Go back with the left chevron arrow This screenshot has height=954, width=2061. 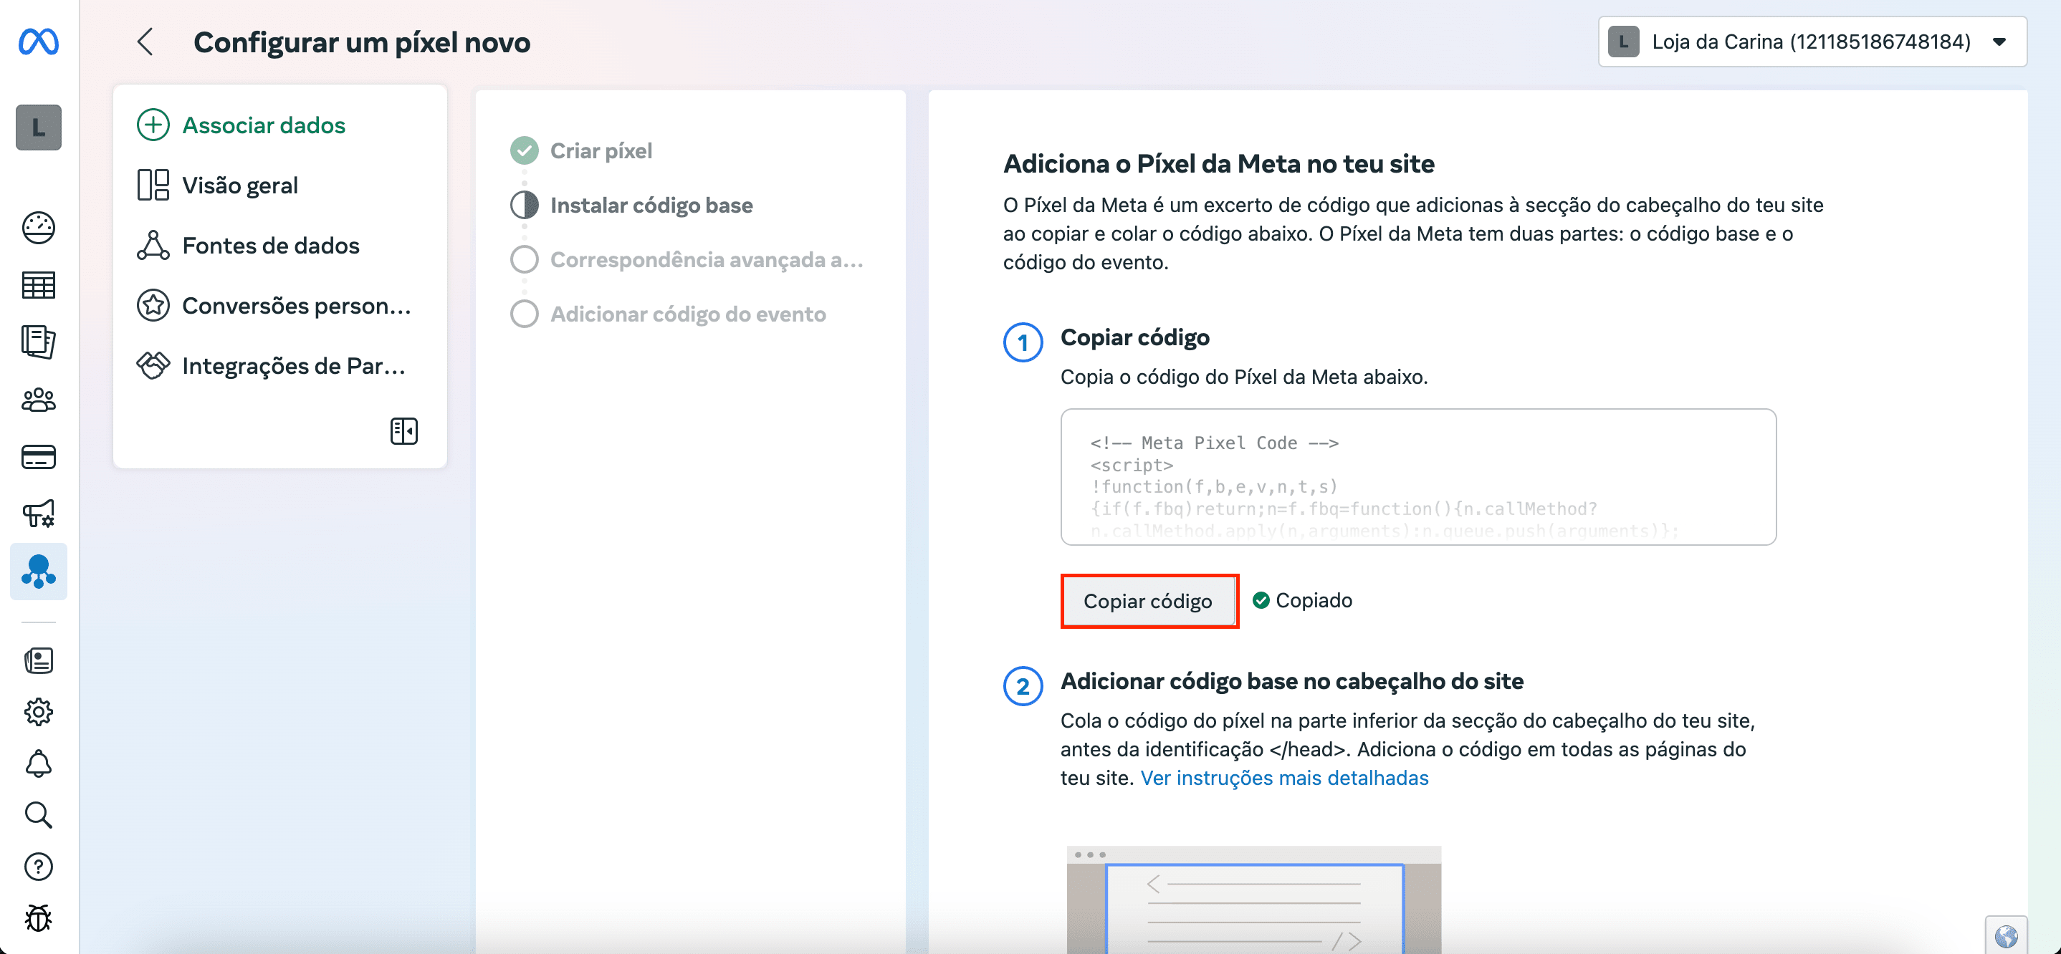[145, 42]
